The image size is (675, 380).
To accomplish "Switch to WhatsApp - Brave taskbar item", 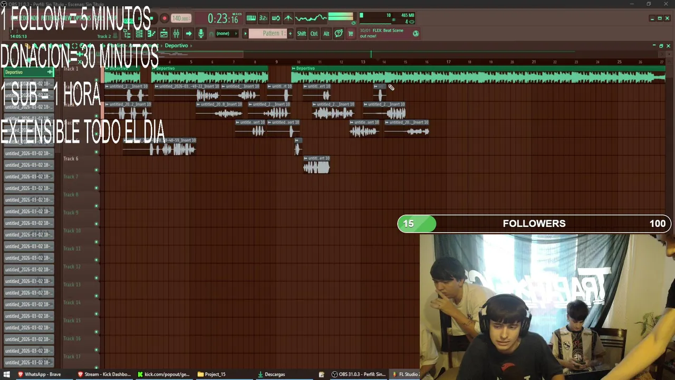I will [x=40, y=374].
